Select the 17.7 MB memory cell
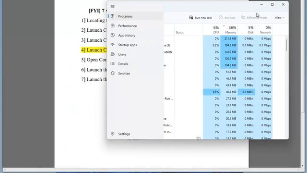The height and width of the screenshot is (173, 307). click(229, 132)
